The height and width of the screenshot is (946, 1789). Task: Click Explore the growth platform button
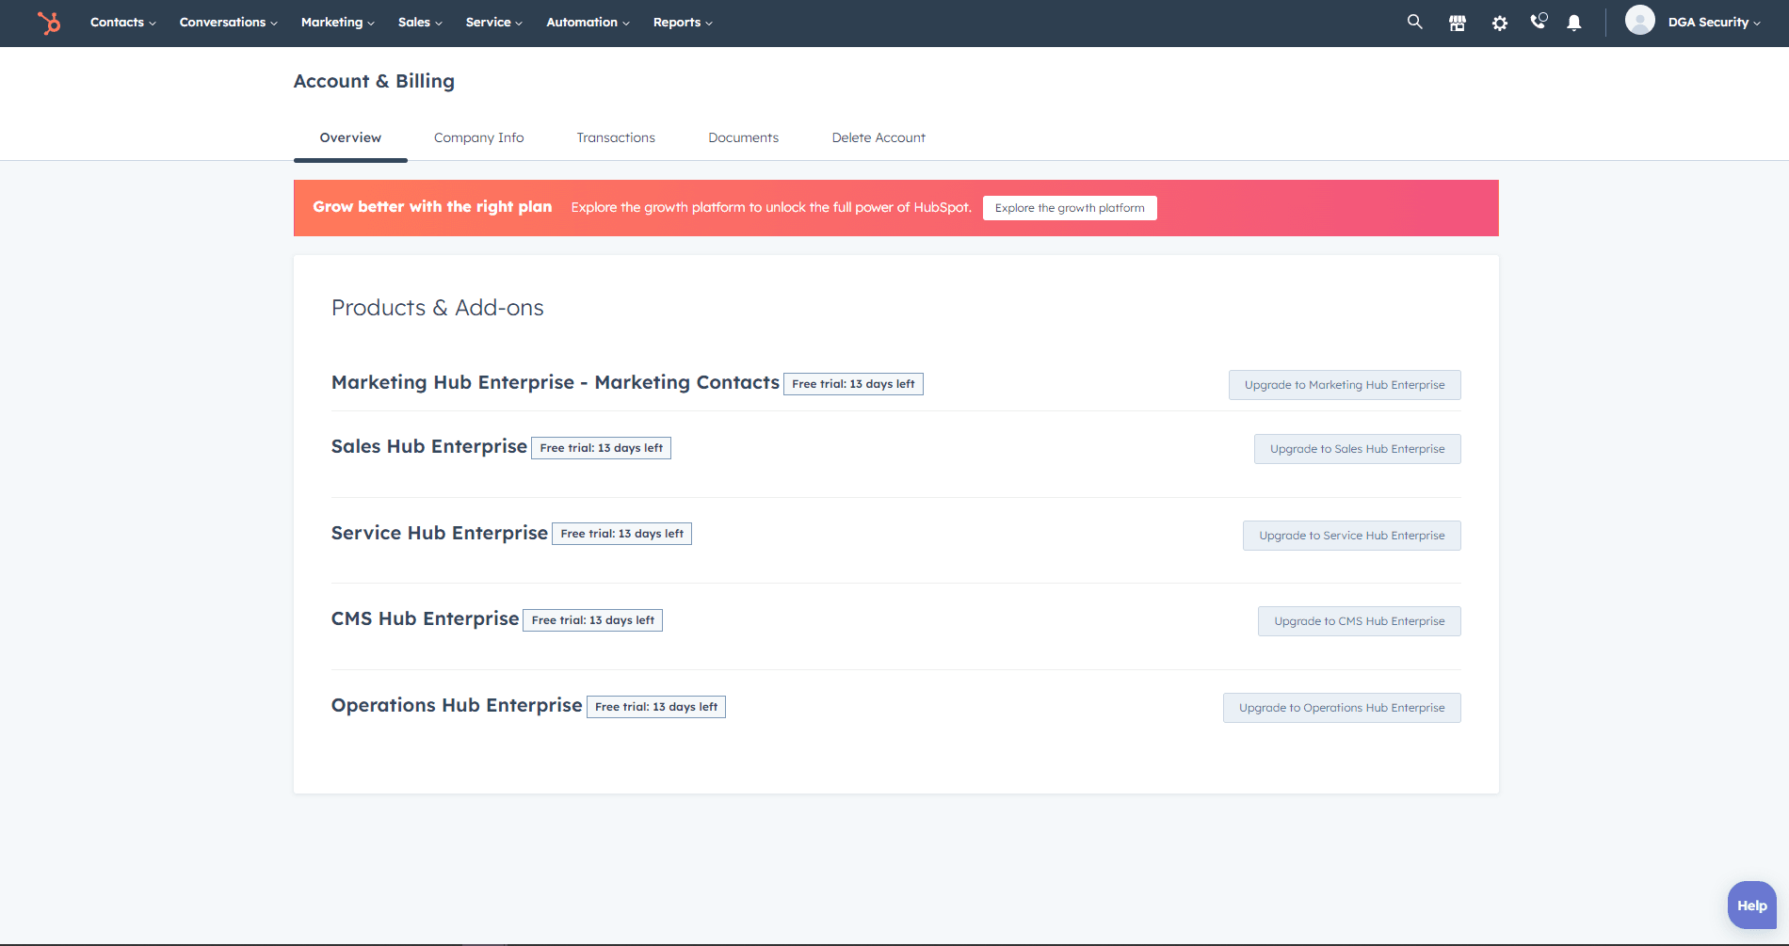[1070, 208]
